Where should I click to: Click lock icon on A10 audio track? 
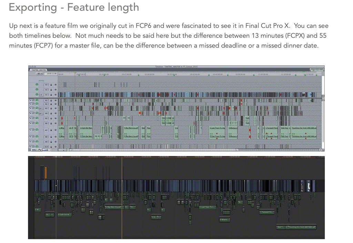pos(51,146)
